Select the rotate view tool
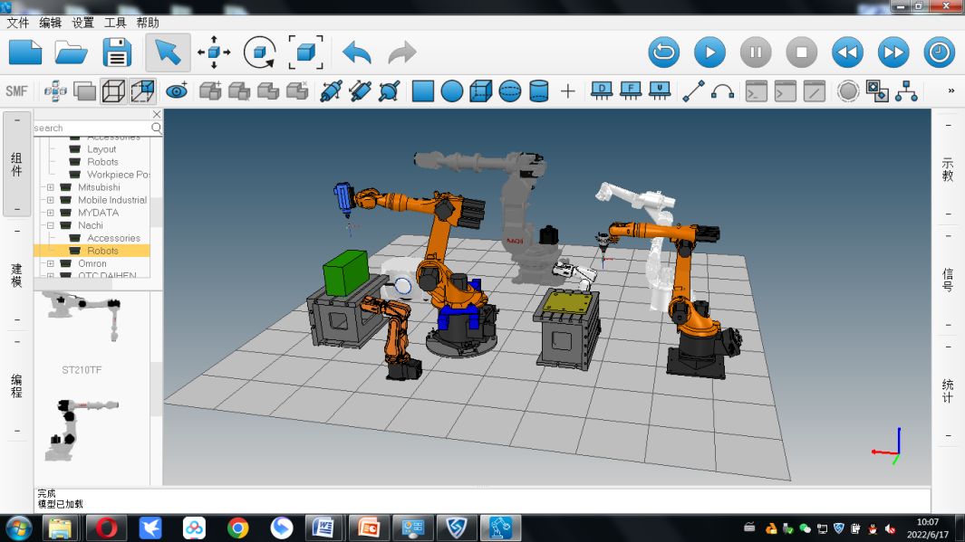 coord(260,52)
